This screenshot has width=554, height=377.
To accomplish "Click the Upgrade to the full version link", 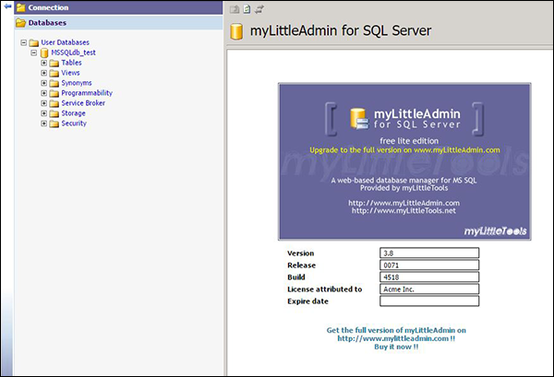I will [x=404, y=150].
